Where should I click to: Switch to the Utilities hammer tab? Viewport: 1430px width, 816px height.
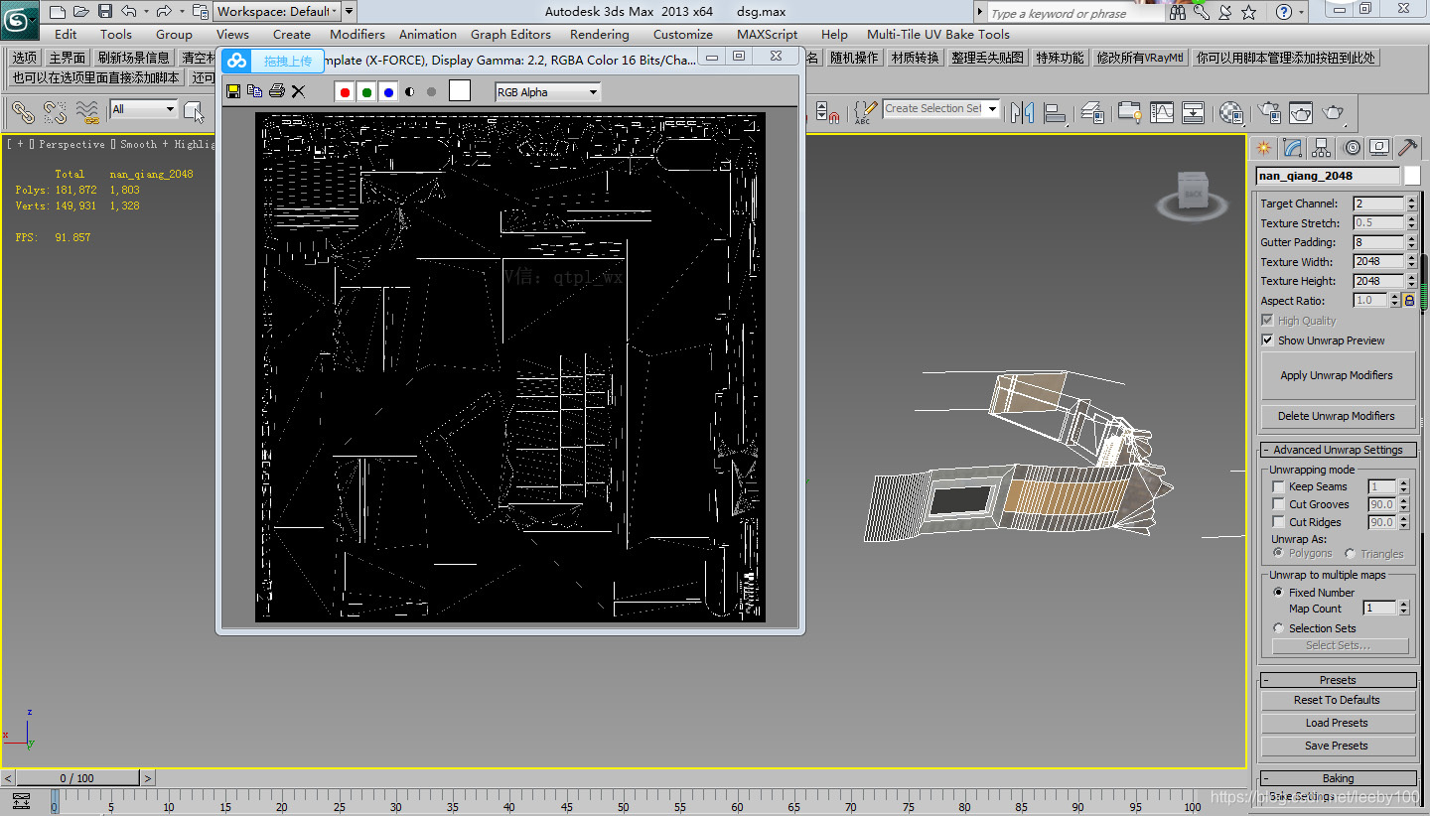[1408, 148]
